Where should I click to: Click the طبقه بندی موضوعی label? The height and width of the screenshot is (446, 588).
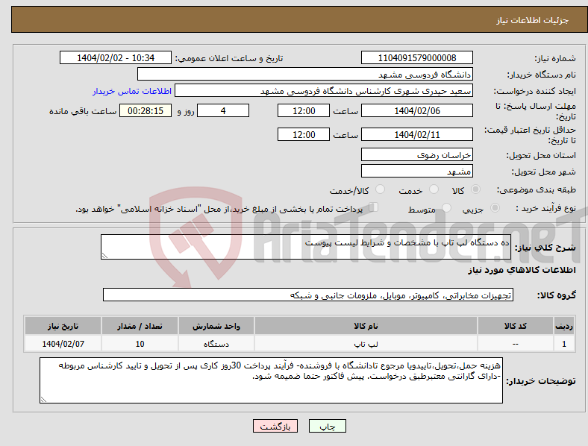[x=536, y=189]
